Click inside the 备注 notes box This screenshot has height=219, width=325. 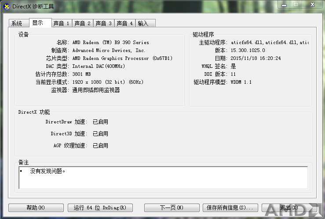pos(163,178)
